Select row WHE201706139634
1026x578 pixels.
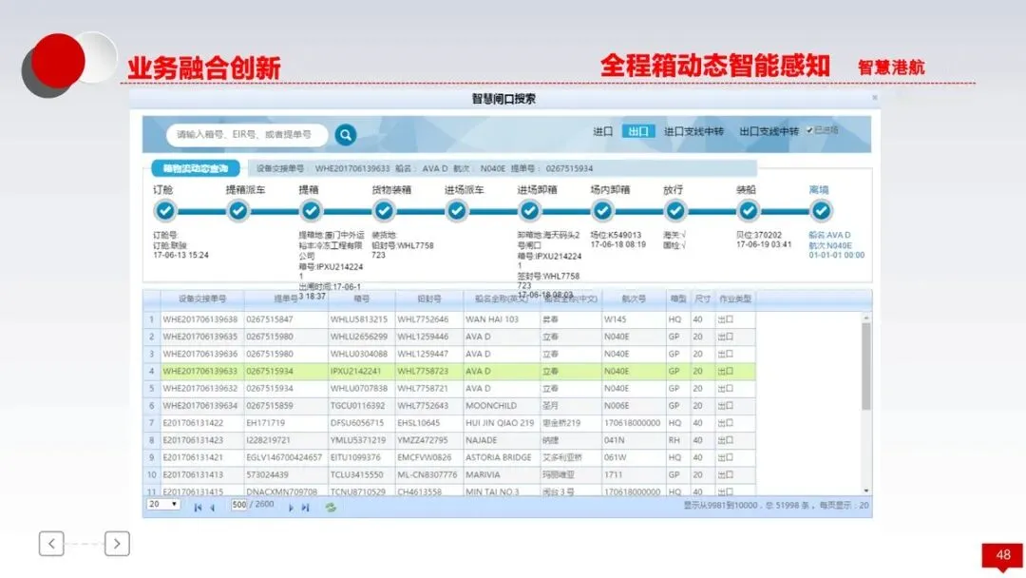449,406
